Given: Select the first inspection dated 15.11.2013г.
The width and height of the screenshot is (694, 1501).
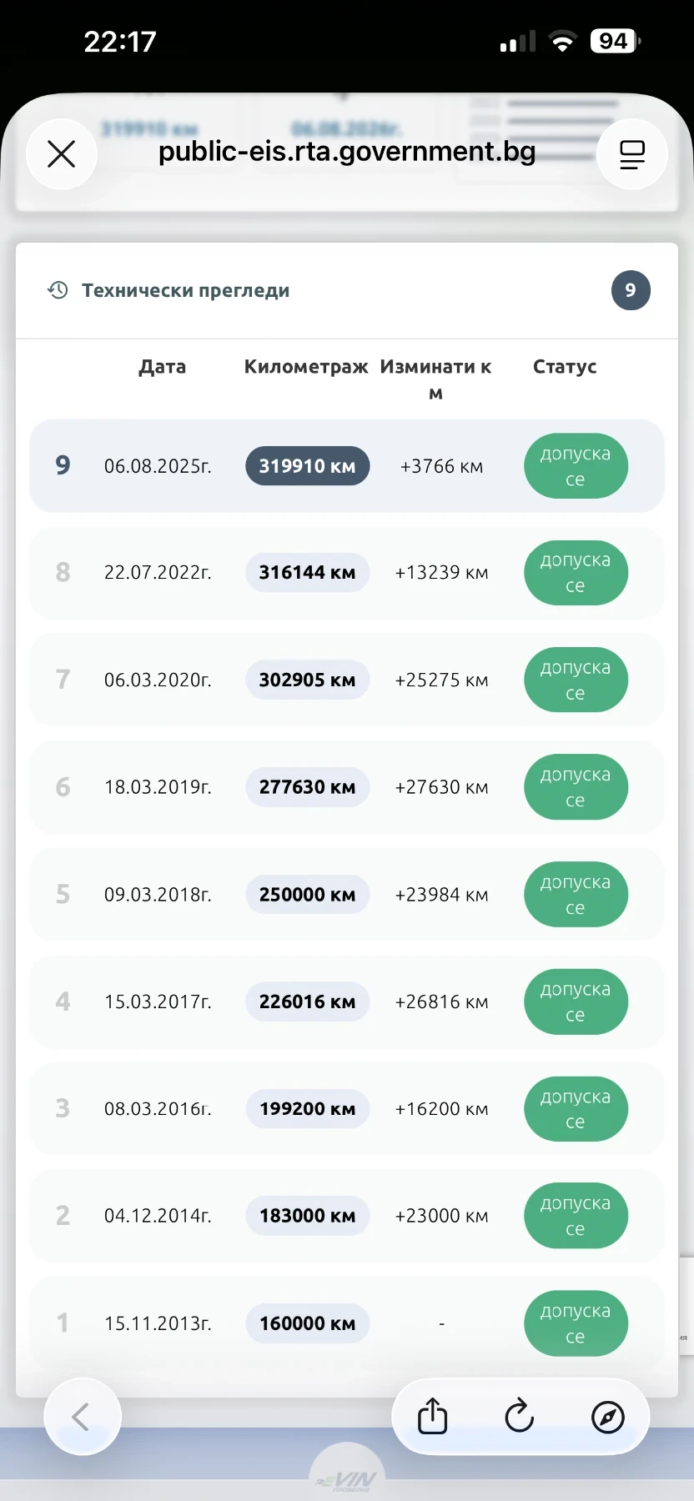Looking at the screenshot, I should point(158,1323).
